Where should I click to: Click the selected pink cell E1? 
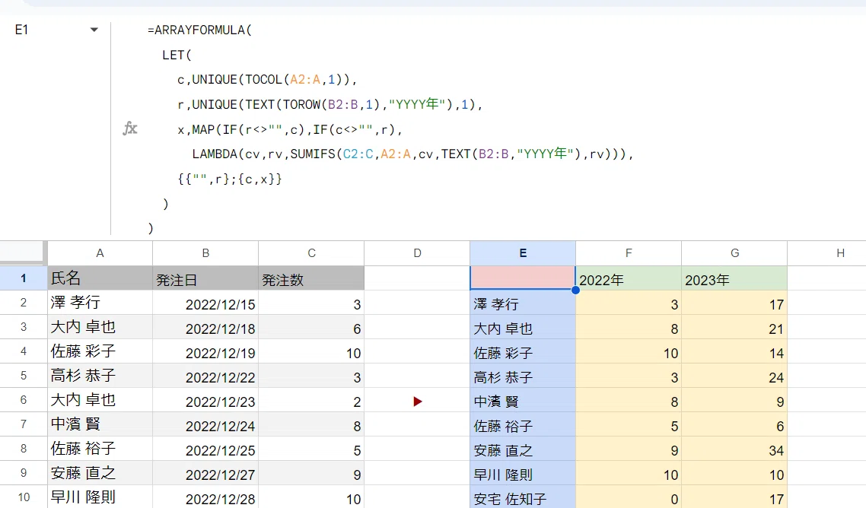tap(523, 278)
